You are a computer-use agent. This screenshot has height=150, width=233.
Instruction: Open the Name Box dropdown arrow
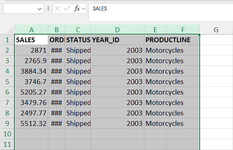[39, 9]
